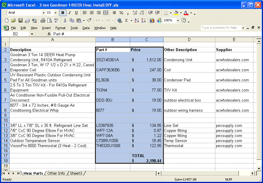Click Cut scissors icon
This screenshot has height=183, width=263.
[65, 20]
